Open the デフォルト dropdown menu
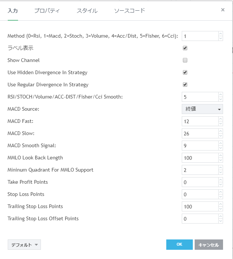The height and width of the screenshot is (259, 233). click(x=24, y=245)
